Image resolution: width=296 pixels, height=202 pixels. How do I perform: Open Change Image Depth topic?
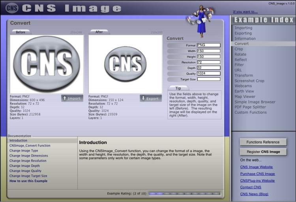25,166
